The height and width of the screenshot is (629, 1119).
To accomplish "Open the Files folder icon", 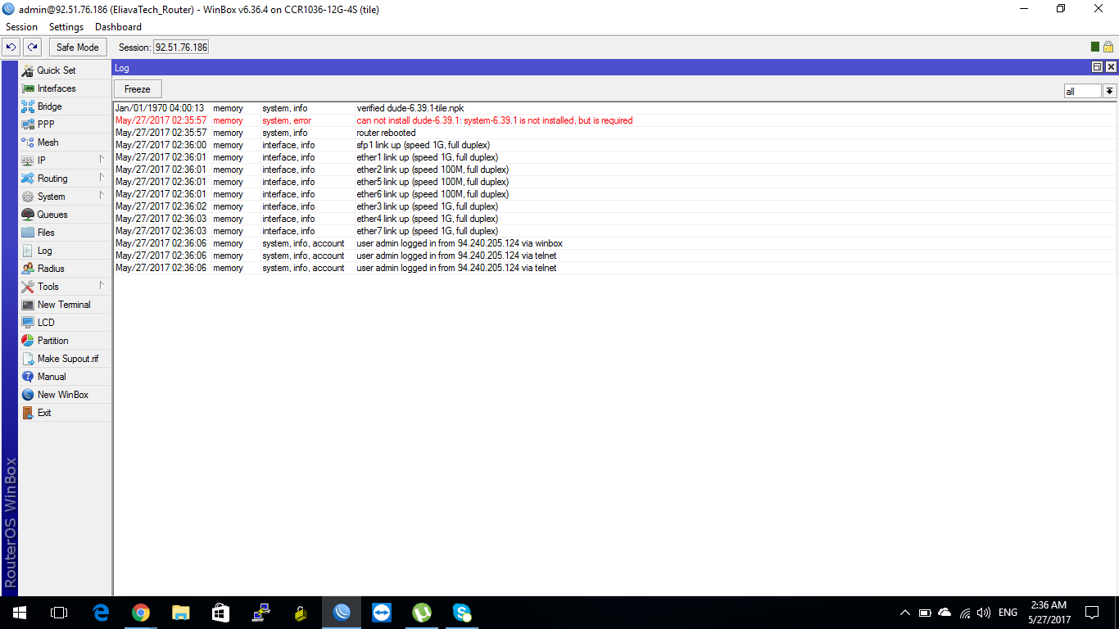I will tap(28, 233).
